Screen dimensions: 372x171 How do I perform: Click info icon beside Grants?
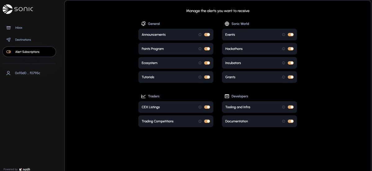pyautogui.click(x=283, y=77)
